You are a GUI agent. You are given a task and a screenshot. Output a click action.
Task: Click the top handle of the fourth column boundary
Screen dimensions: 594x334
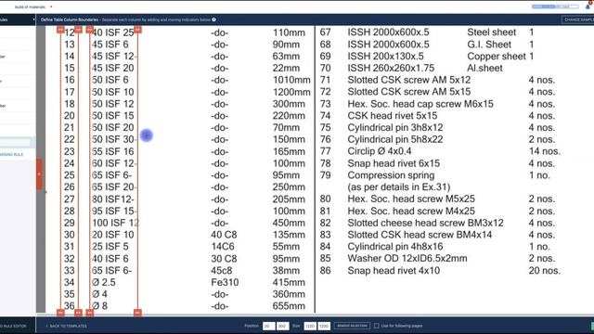tap(137, 30)
